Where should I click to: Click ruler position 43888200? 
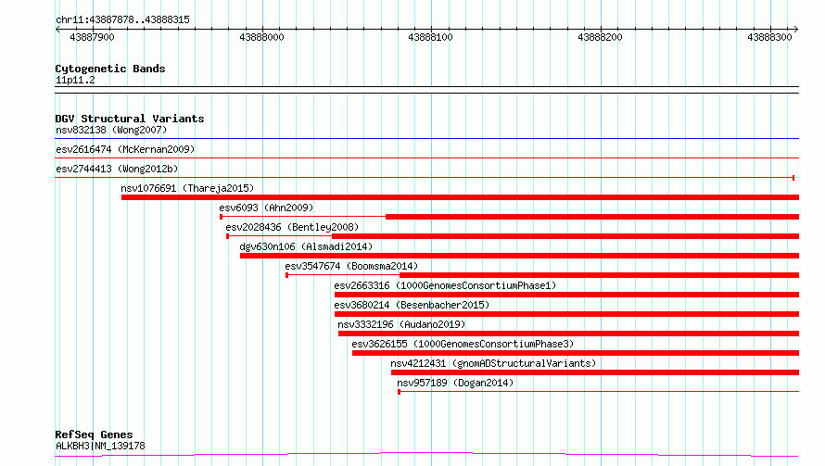coord(600,37)
